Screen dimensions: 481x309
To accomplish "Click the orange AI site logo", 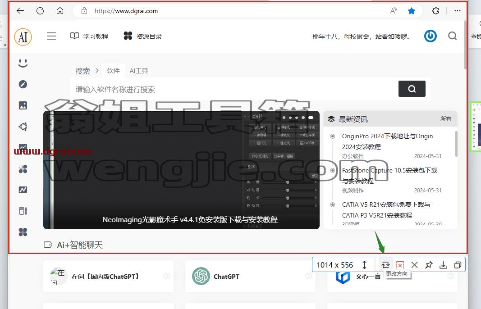I will click(23, 37).
